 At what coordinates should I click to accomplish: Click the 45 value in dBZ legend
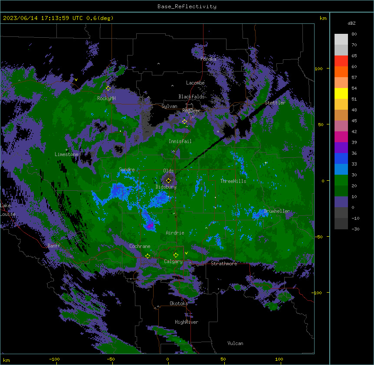pyautogui.click(x=354, y=121)
